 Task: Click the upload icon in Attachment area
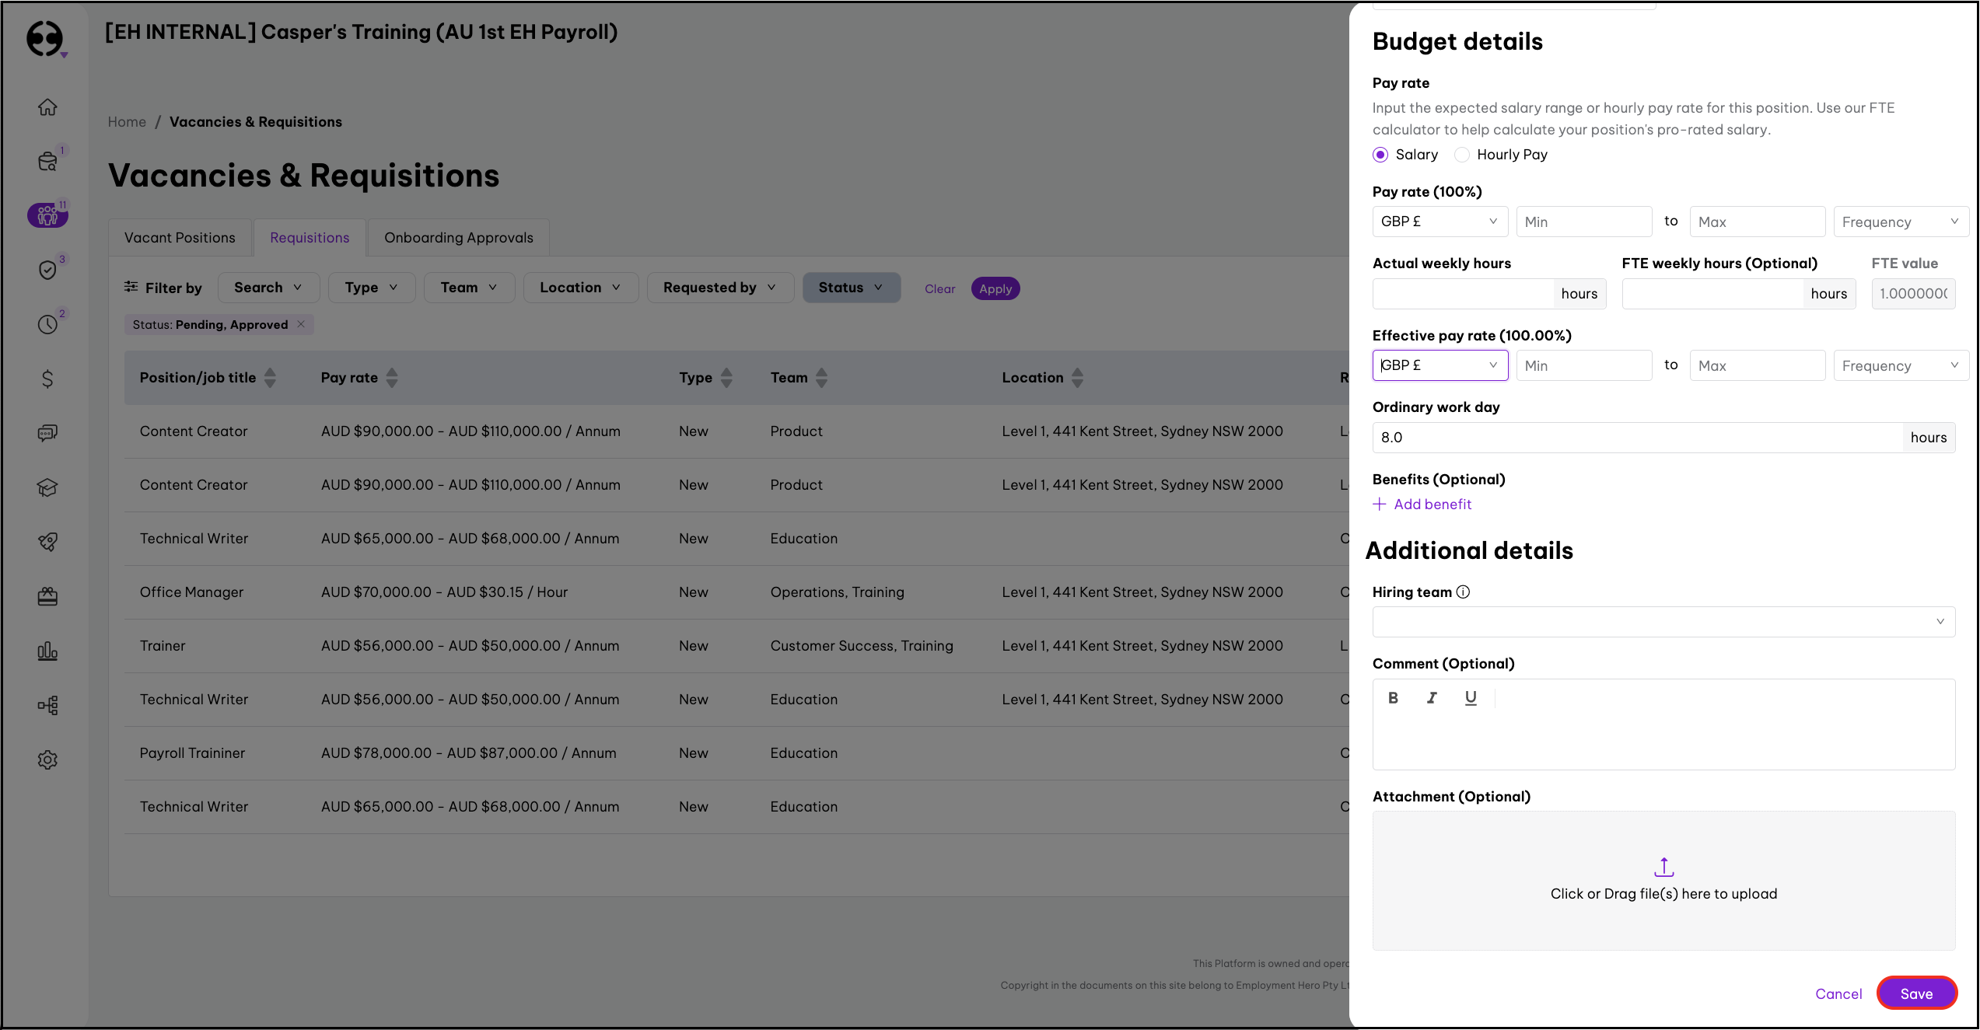pyautogui.click(x=1663, y=867)
